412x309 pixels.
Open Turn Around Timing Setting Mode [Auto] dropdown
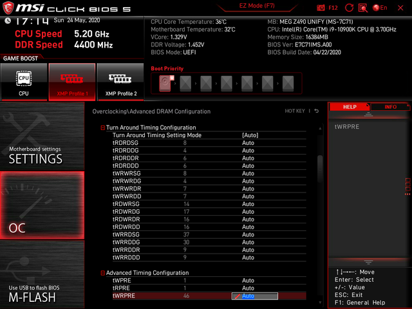click(x=250, y=135)
